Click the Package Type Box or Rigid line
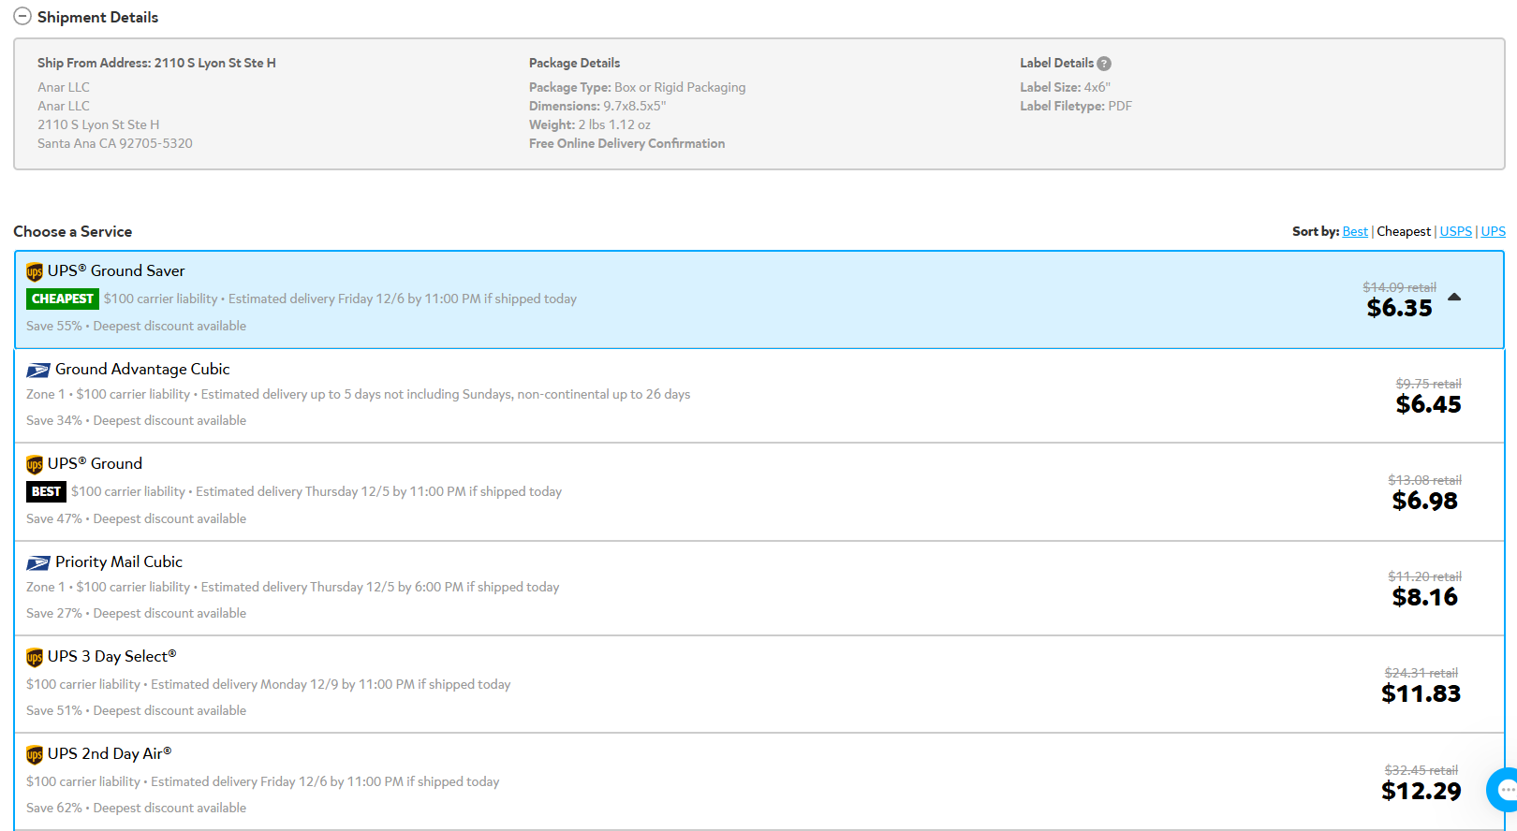The width and height of the screenshot is (1517, 831). (637, 87)
